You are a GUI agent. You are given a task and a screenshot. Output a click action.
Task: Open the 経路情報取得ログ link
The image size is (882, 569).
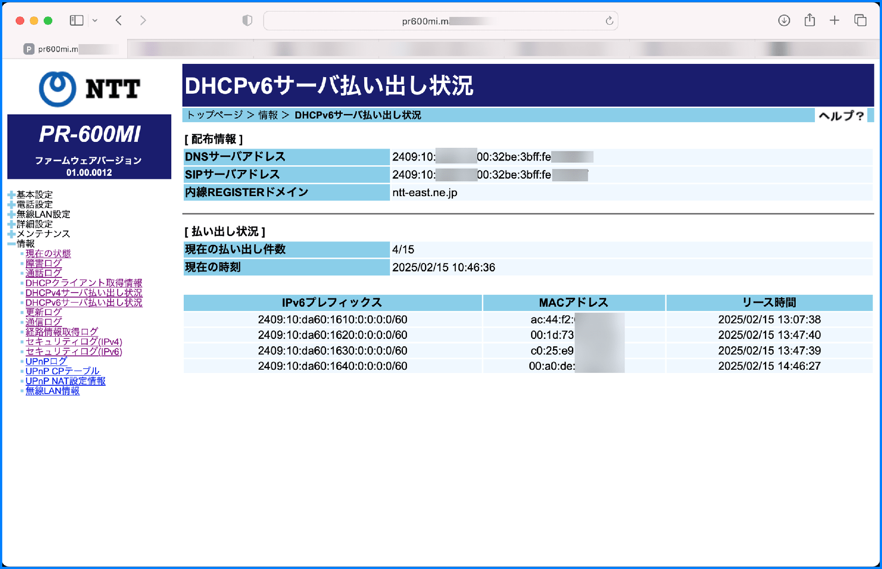click(62, 332)
